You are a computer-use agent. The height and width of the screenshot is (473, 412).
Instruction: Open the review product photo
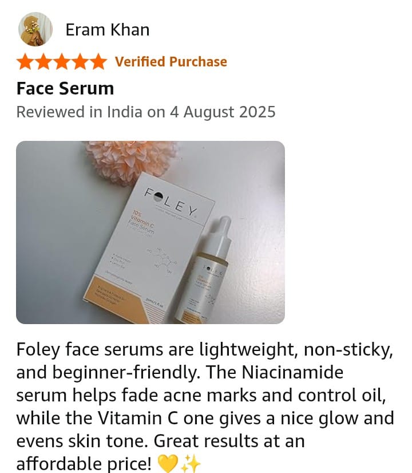150,232
